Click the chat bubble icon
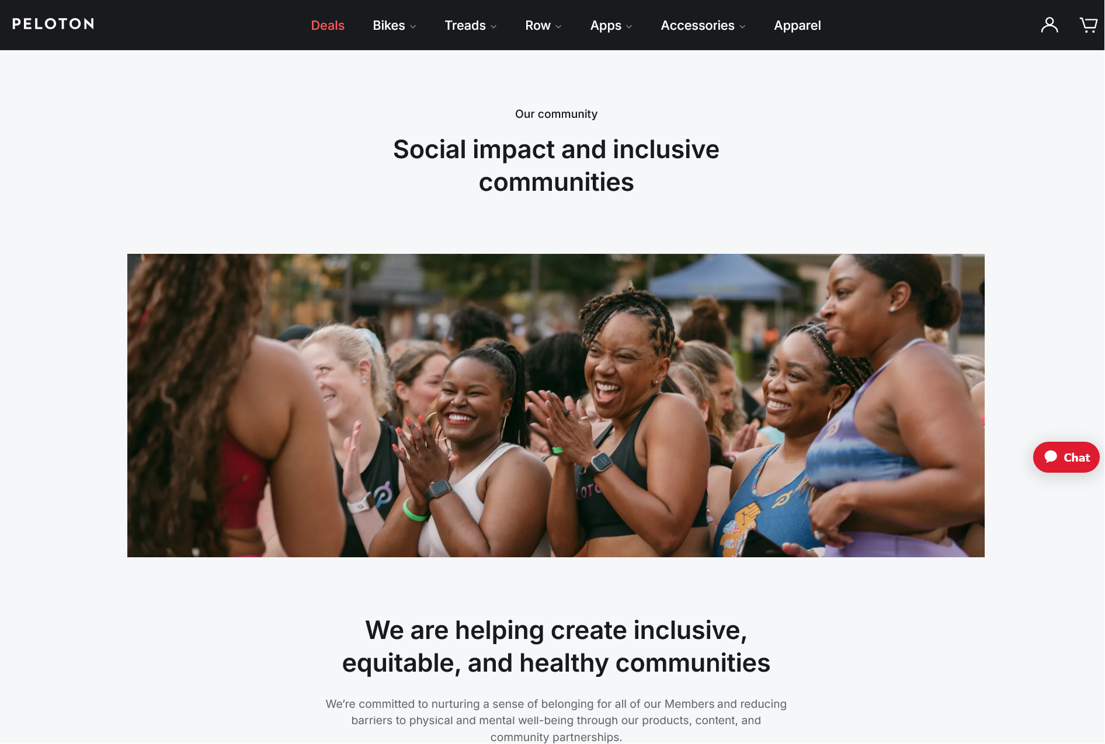The width and height of the screenshot is (1105, 744). pos(1051,457)
